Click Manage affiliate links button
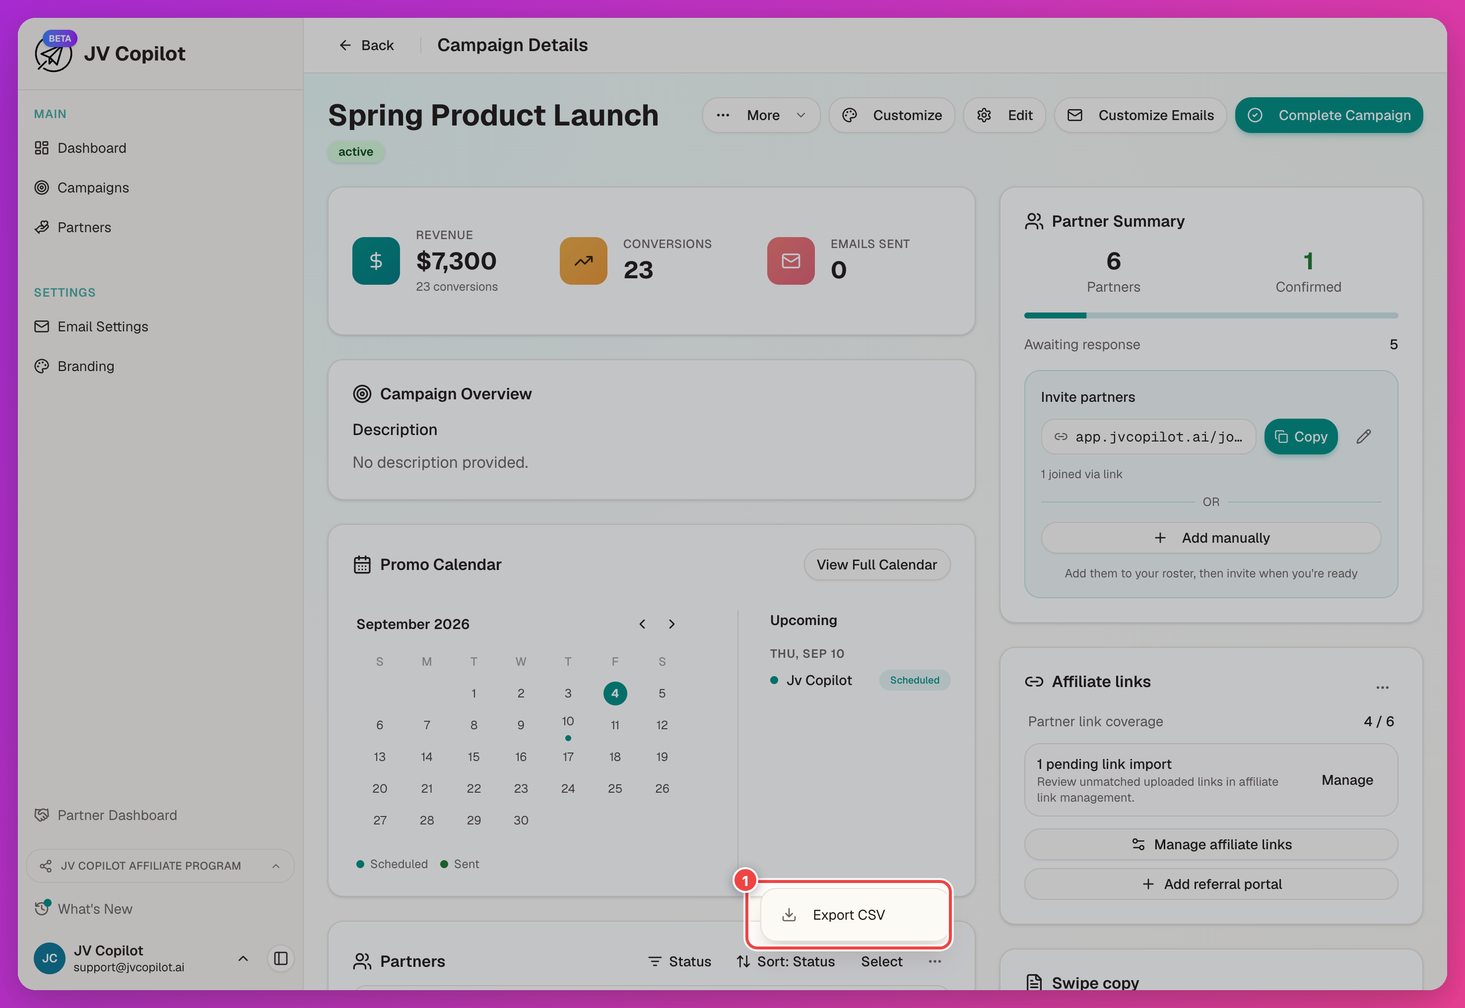 tap(1211, 844)
